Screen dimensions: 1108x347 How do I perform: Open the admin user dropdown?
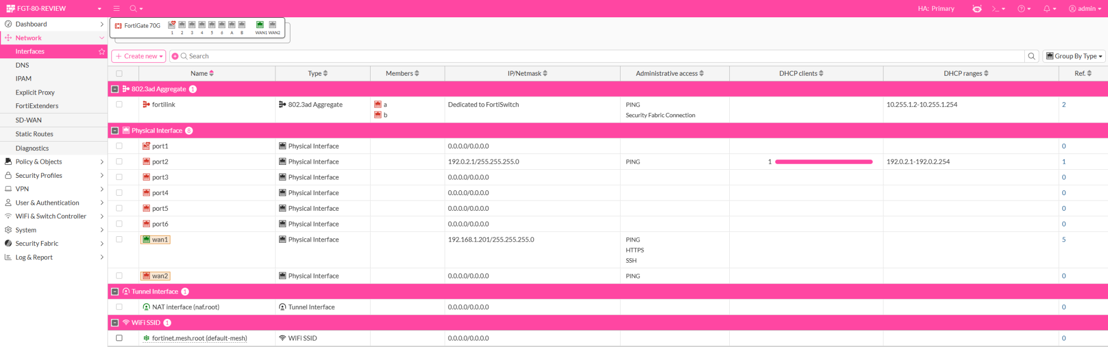[1085, 9]
